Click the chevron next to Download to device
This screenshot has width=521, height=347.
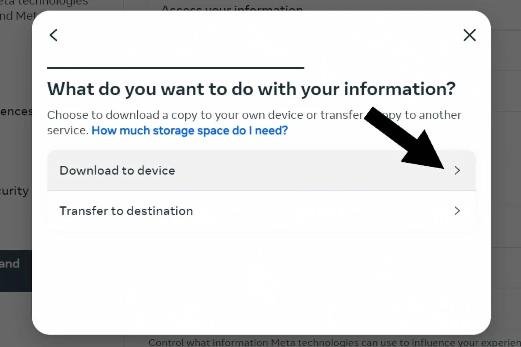[458, 170]
